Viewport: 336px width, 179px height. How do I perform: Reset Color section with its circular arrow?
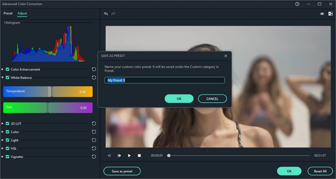coord(94,132)
